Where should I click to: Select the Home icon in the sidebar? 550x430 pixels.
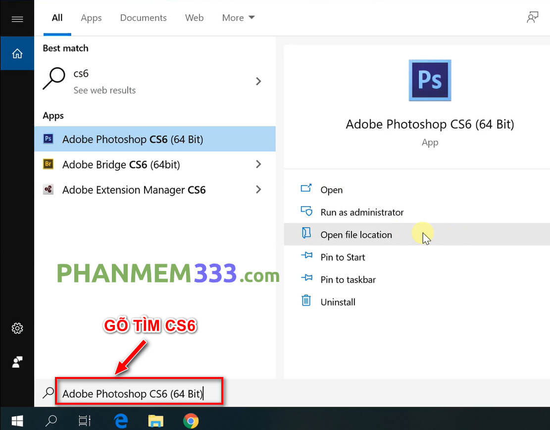coord(17,54)
